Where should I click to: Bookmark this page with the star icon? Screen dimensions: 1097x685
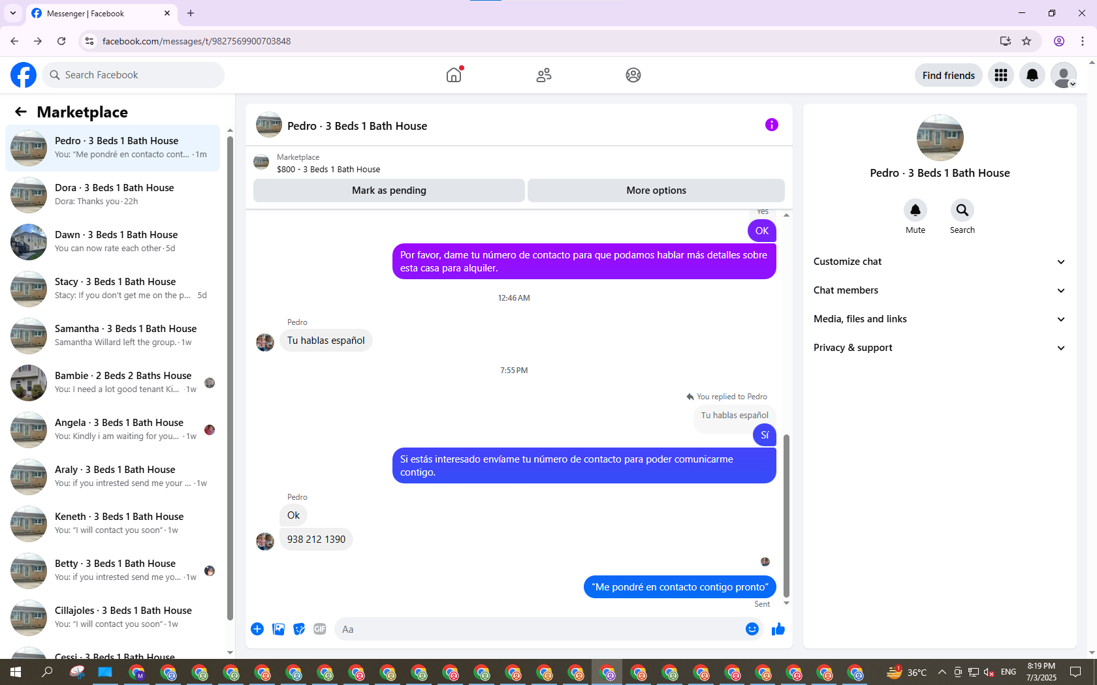point(1026,41)
